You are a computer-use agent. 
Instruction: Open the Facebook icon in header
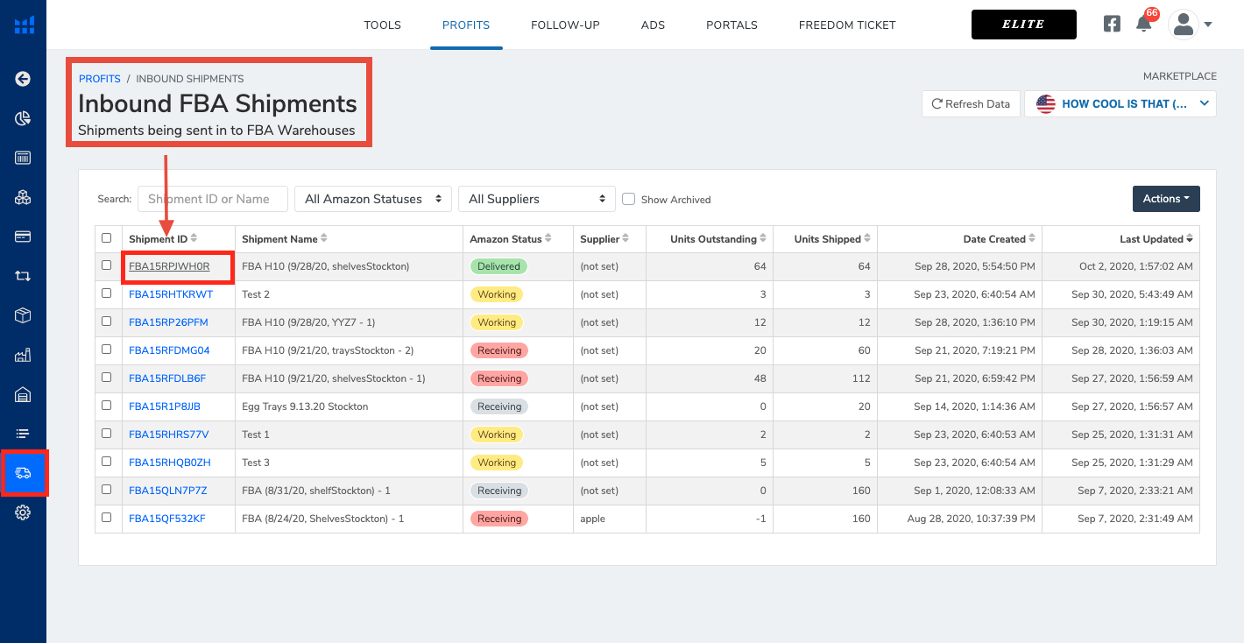click(1112, 25)
